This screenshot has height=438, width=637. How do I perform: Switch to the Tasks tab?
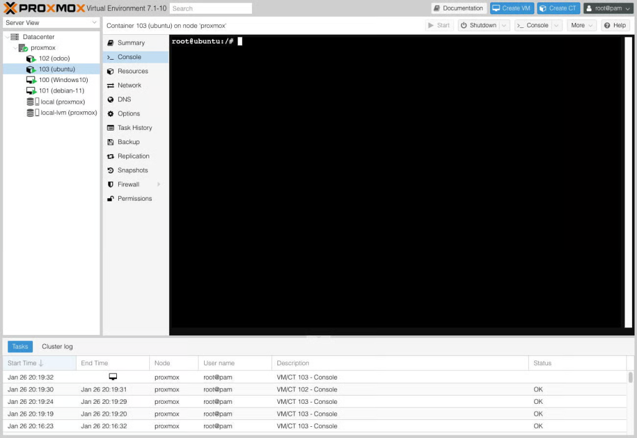(x=20, y=346)
